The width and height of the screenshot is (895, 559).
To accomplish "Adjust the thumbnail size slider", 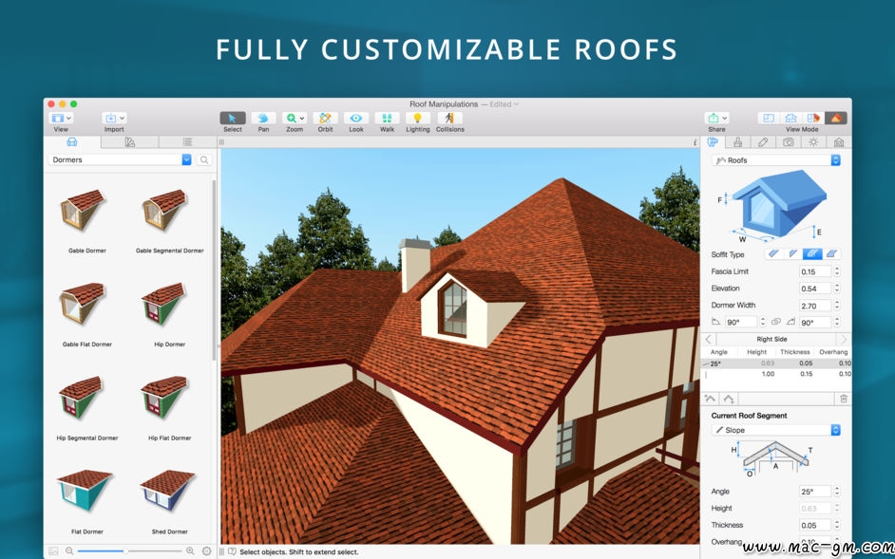I will pyautogui.click(x=124, y=550).
